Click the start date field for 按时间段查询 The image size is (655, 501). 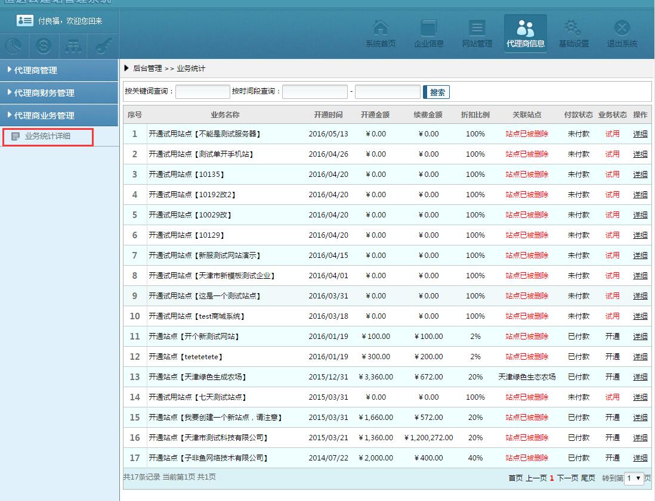tap(314, 92)
